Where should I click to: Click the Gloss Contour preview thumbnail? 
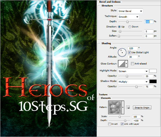pyautogui.click(x=122, y=64)
